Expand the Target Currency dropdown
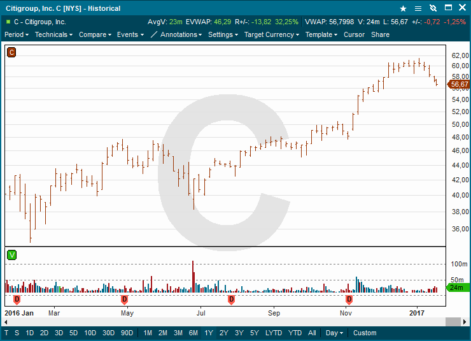471x341 pixels. [x=272, y=34]
